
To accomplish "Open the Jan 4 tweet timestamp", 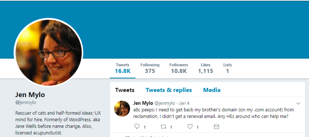I will [x=184, y=103].
